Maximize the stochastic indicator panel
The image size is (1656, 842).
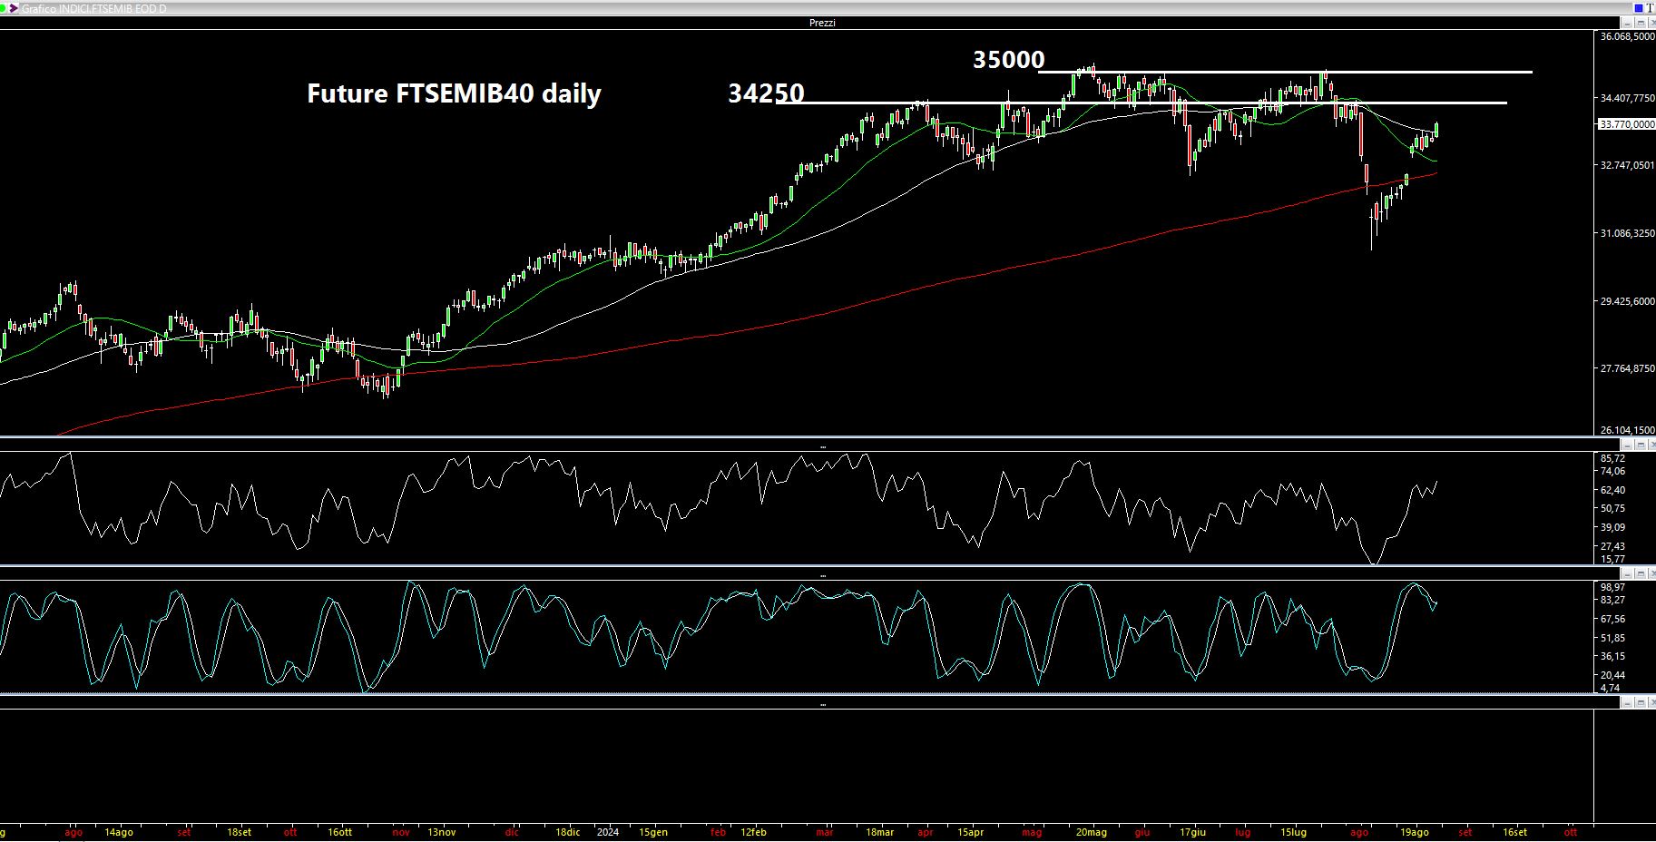coord(1641,573)
